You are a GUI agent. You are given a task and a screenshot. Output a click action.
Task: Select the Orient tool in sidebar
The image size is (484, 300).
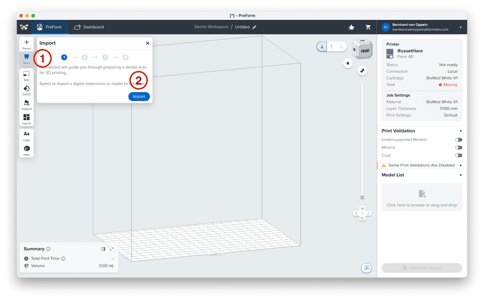click(27, 90)
